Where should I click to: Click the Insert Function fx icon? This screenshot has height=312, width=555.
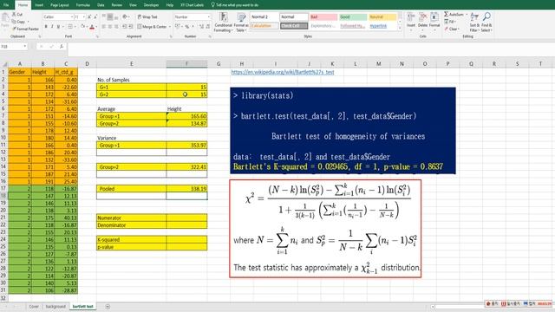(62, 46)
